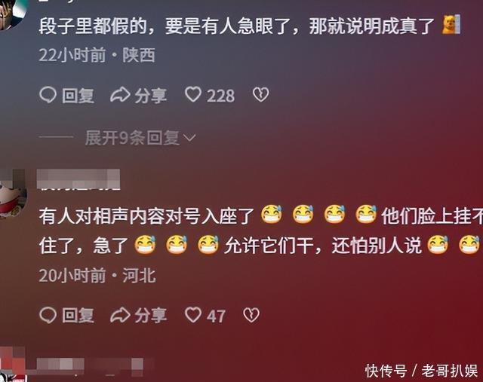This screenshot has height=382, width=483.
Task: Click the blurred username of the bottom comment
Action: (91, 366)
